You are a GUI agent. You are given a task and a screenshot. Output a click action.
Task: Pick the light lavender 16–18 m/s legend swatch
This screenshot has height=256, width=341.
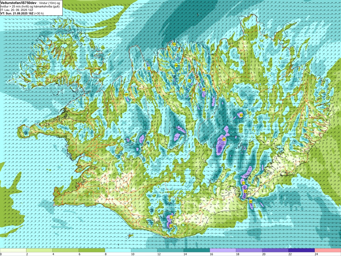coord(223,250)
